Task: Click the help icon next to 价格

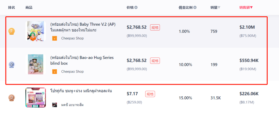Action: coord(136,7)
